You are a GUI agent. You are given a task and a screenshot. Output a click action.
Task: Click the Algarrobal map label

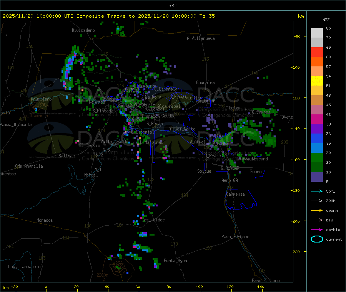pyautogui.click(x=169, y=106)
